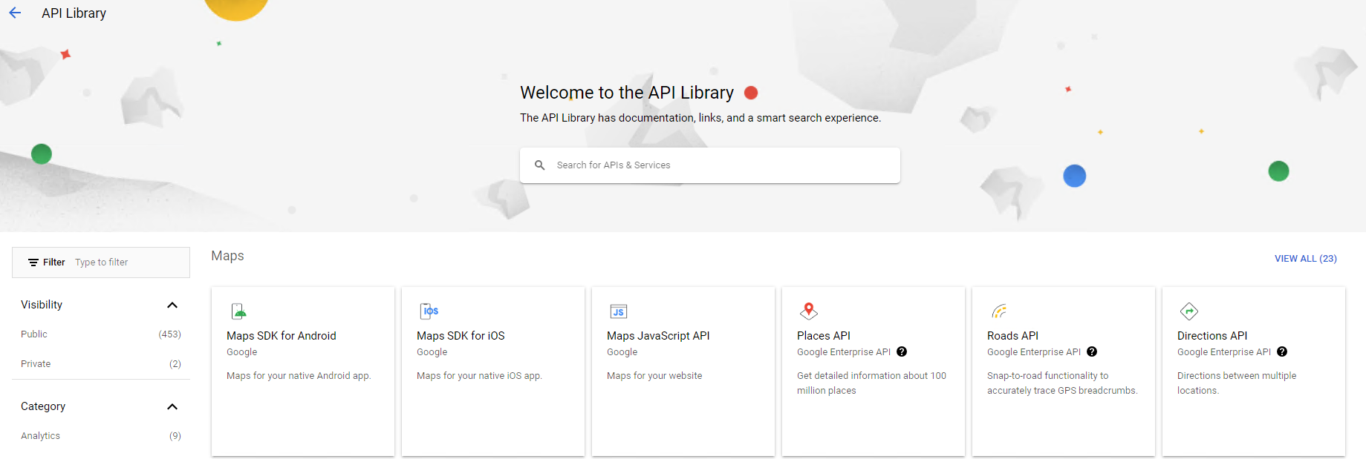Click the Places API pin icon
The image size is (1366, 459).
point(809,311)
